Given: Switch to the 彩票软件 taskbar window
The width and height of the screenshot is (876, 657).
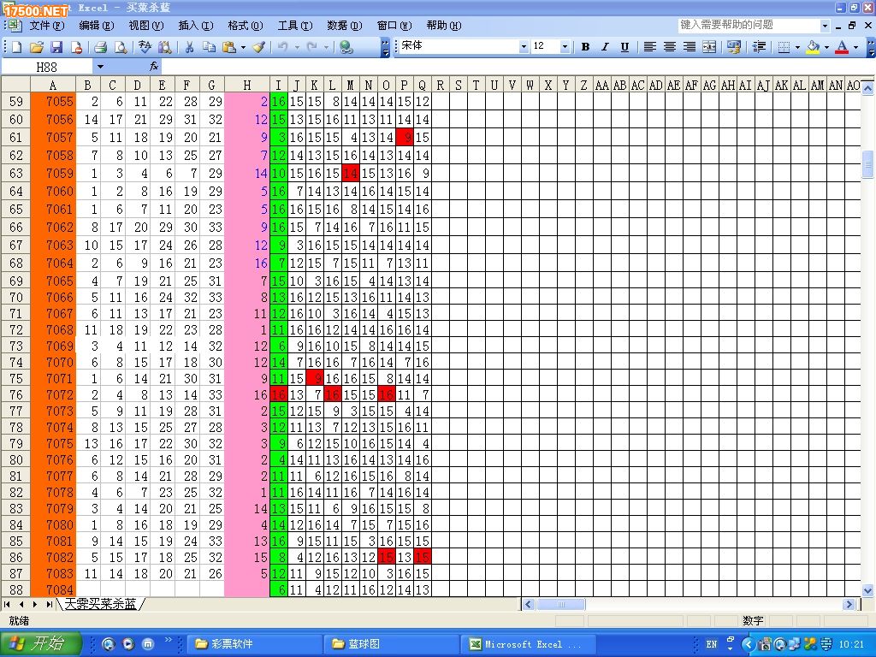Looking at the screenshot, I should tap(254, 643).
